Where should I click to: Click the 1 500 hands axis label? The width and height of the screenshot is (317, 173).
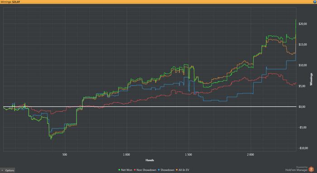click(189, 154)
